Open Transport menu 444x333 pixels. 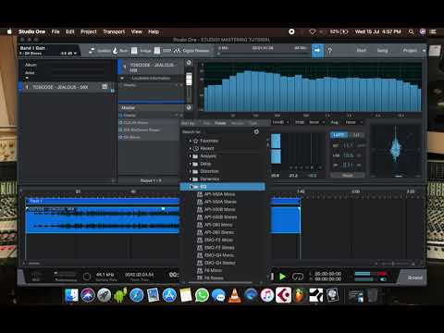tap(114, 31)
